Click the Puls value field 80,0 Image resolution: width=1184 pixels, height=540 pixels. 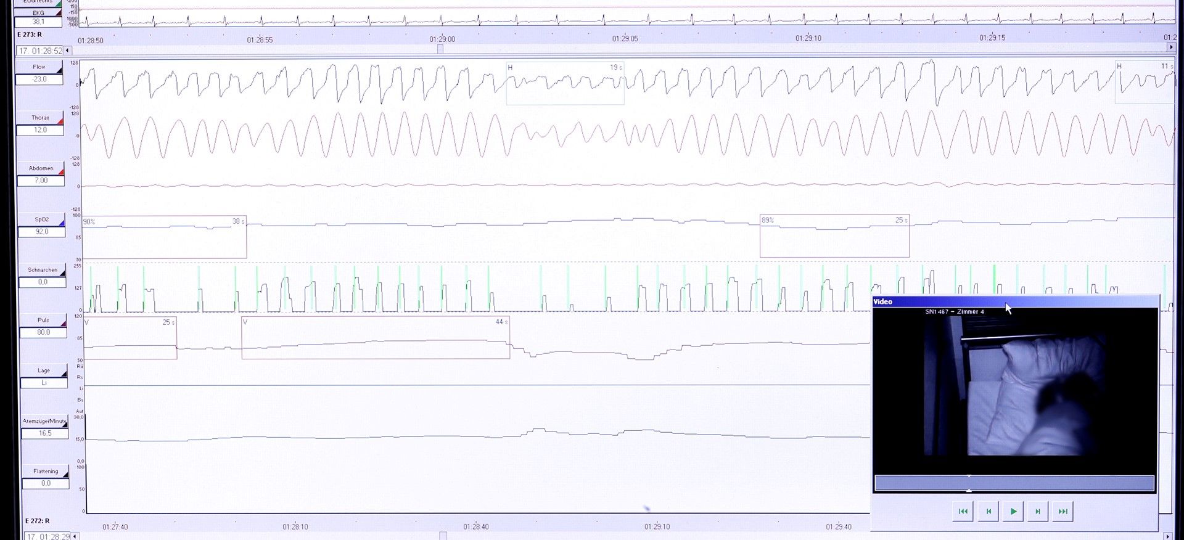click(43, 332)
